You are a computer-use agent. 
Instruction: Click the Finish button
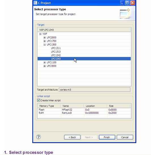point(107,137)
